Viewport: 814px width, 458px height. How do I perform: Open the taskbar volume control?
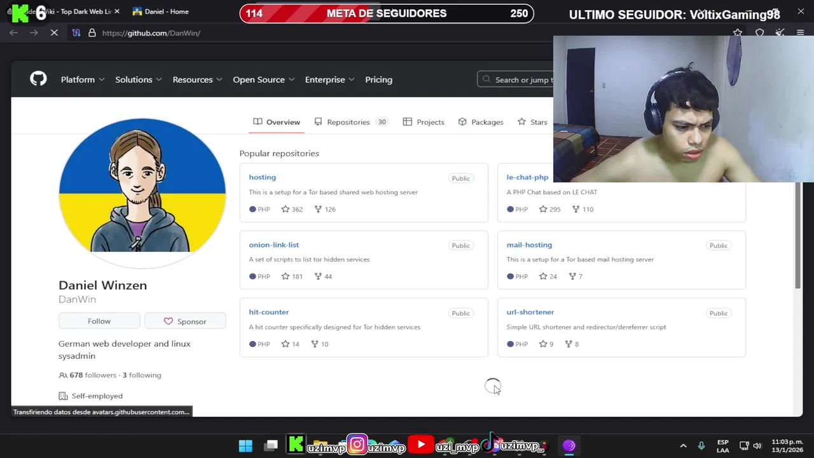tap(757, 446)
